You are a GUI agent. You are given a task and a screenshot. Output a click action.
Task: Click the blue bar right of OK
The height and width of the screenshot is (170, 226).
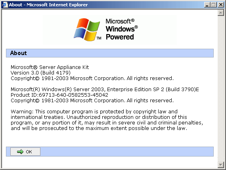tap(127, 151)
